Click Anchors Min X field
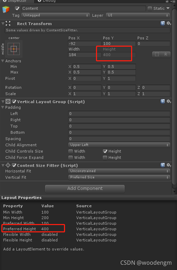This screenshot has height=270, width=177. click(x=87, y=67)
